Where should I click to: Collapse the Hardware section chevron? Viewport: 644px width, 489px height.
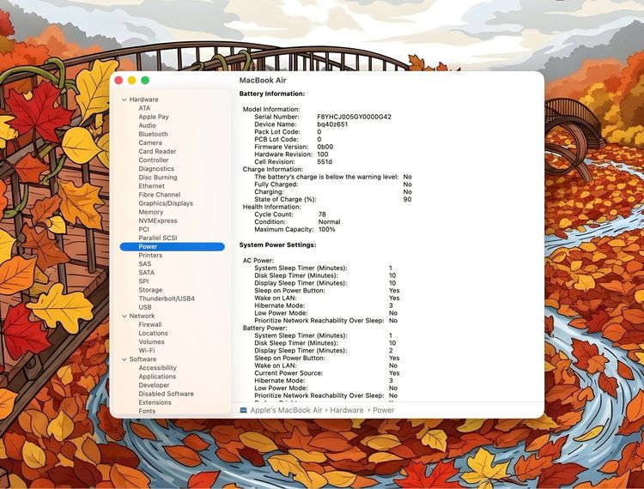point(124,100)
